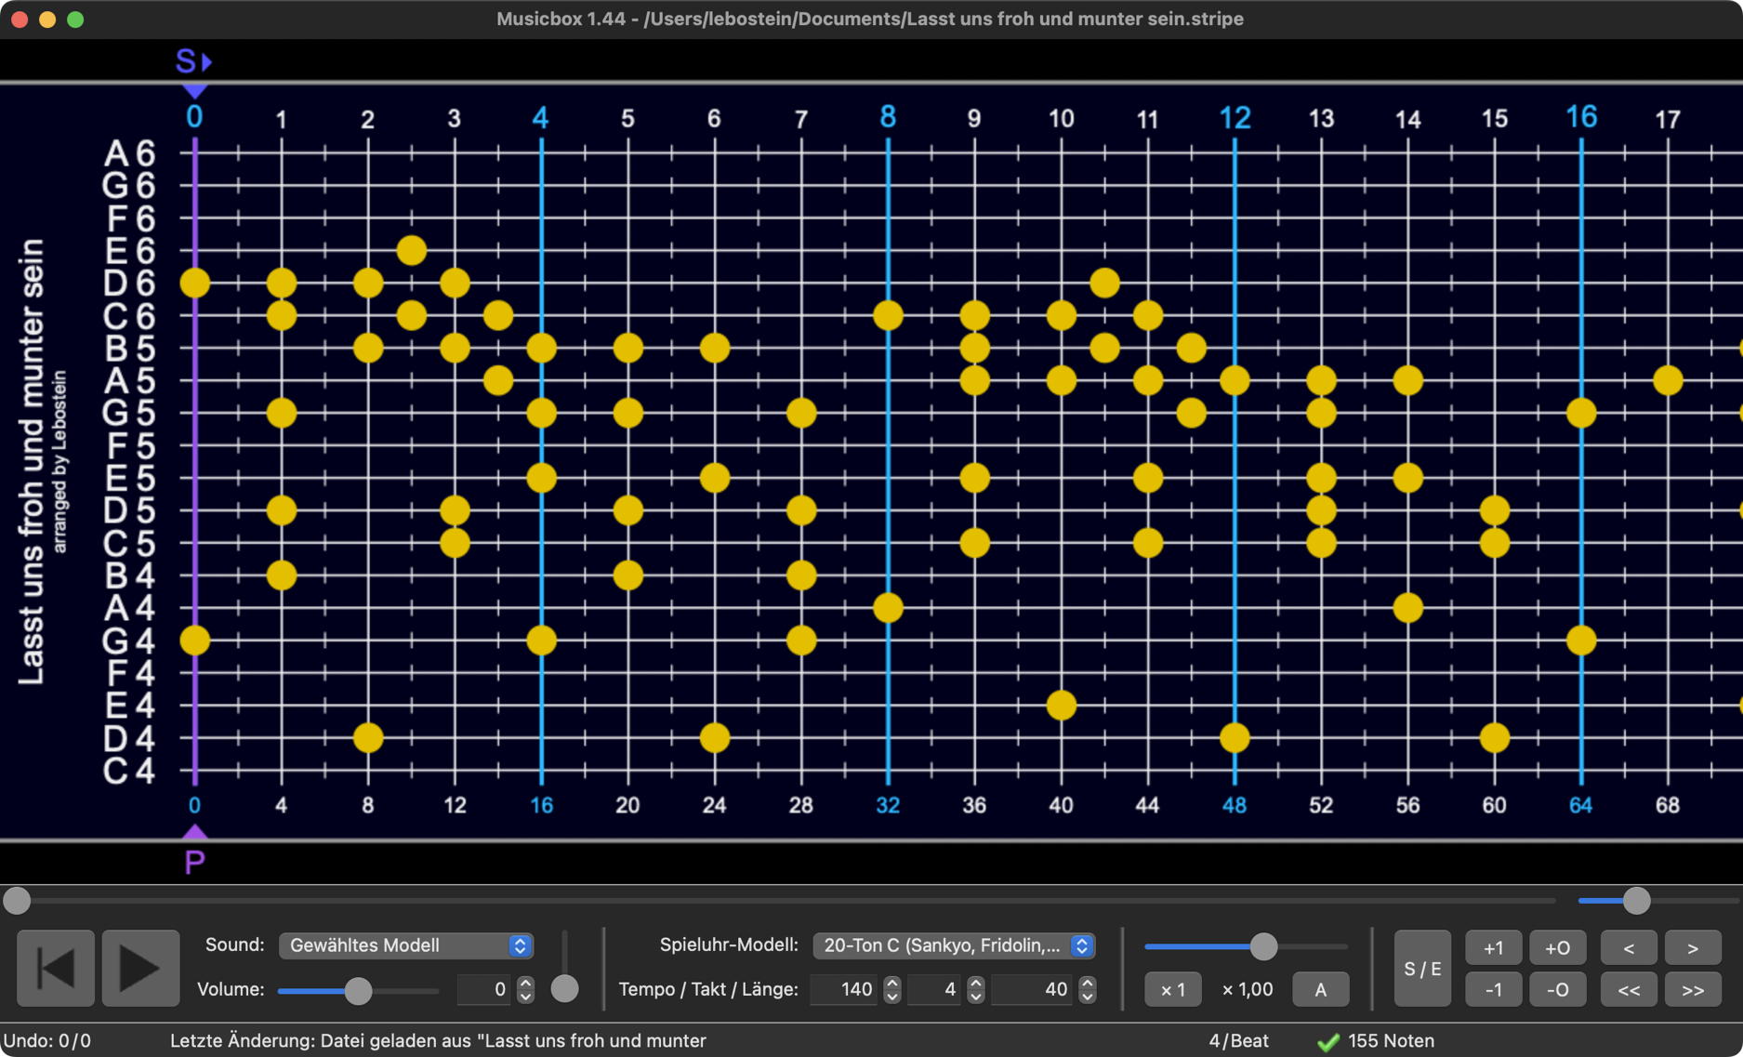Viewport: 1743px width, 1057px height.
Task: Click the A button
Action: (x=1320, y=990)
